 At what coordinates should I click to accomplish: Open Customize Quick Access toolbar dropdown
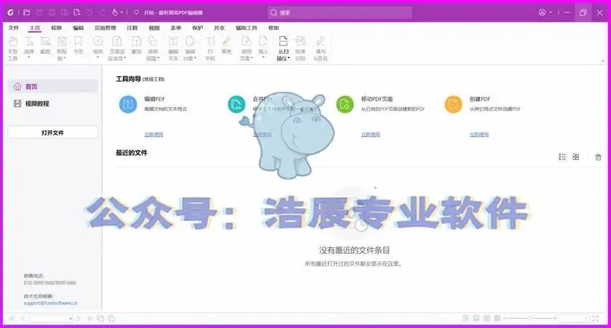coord(136,12)
